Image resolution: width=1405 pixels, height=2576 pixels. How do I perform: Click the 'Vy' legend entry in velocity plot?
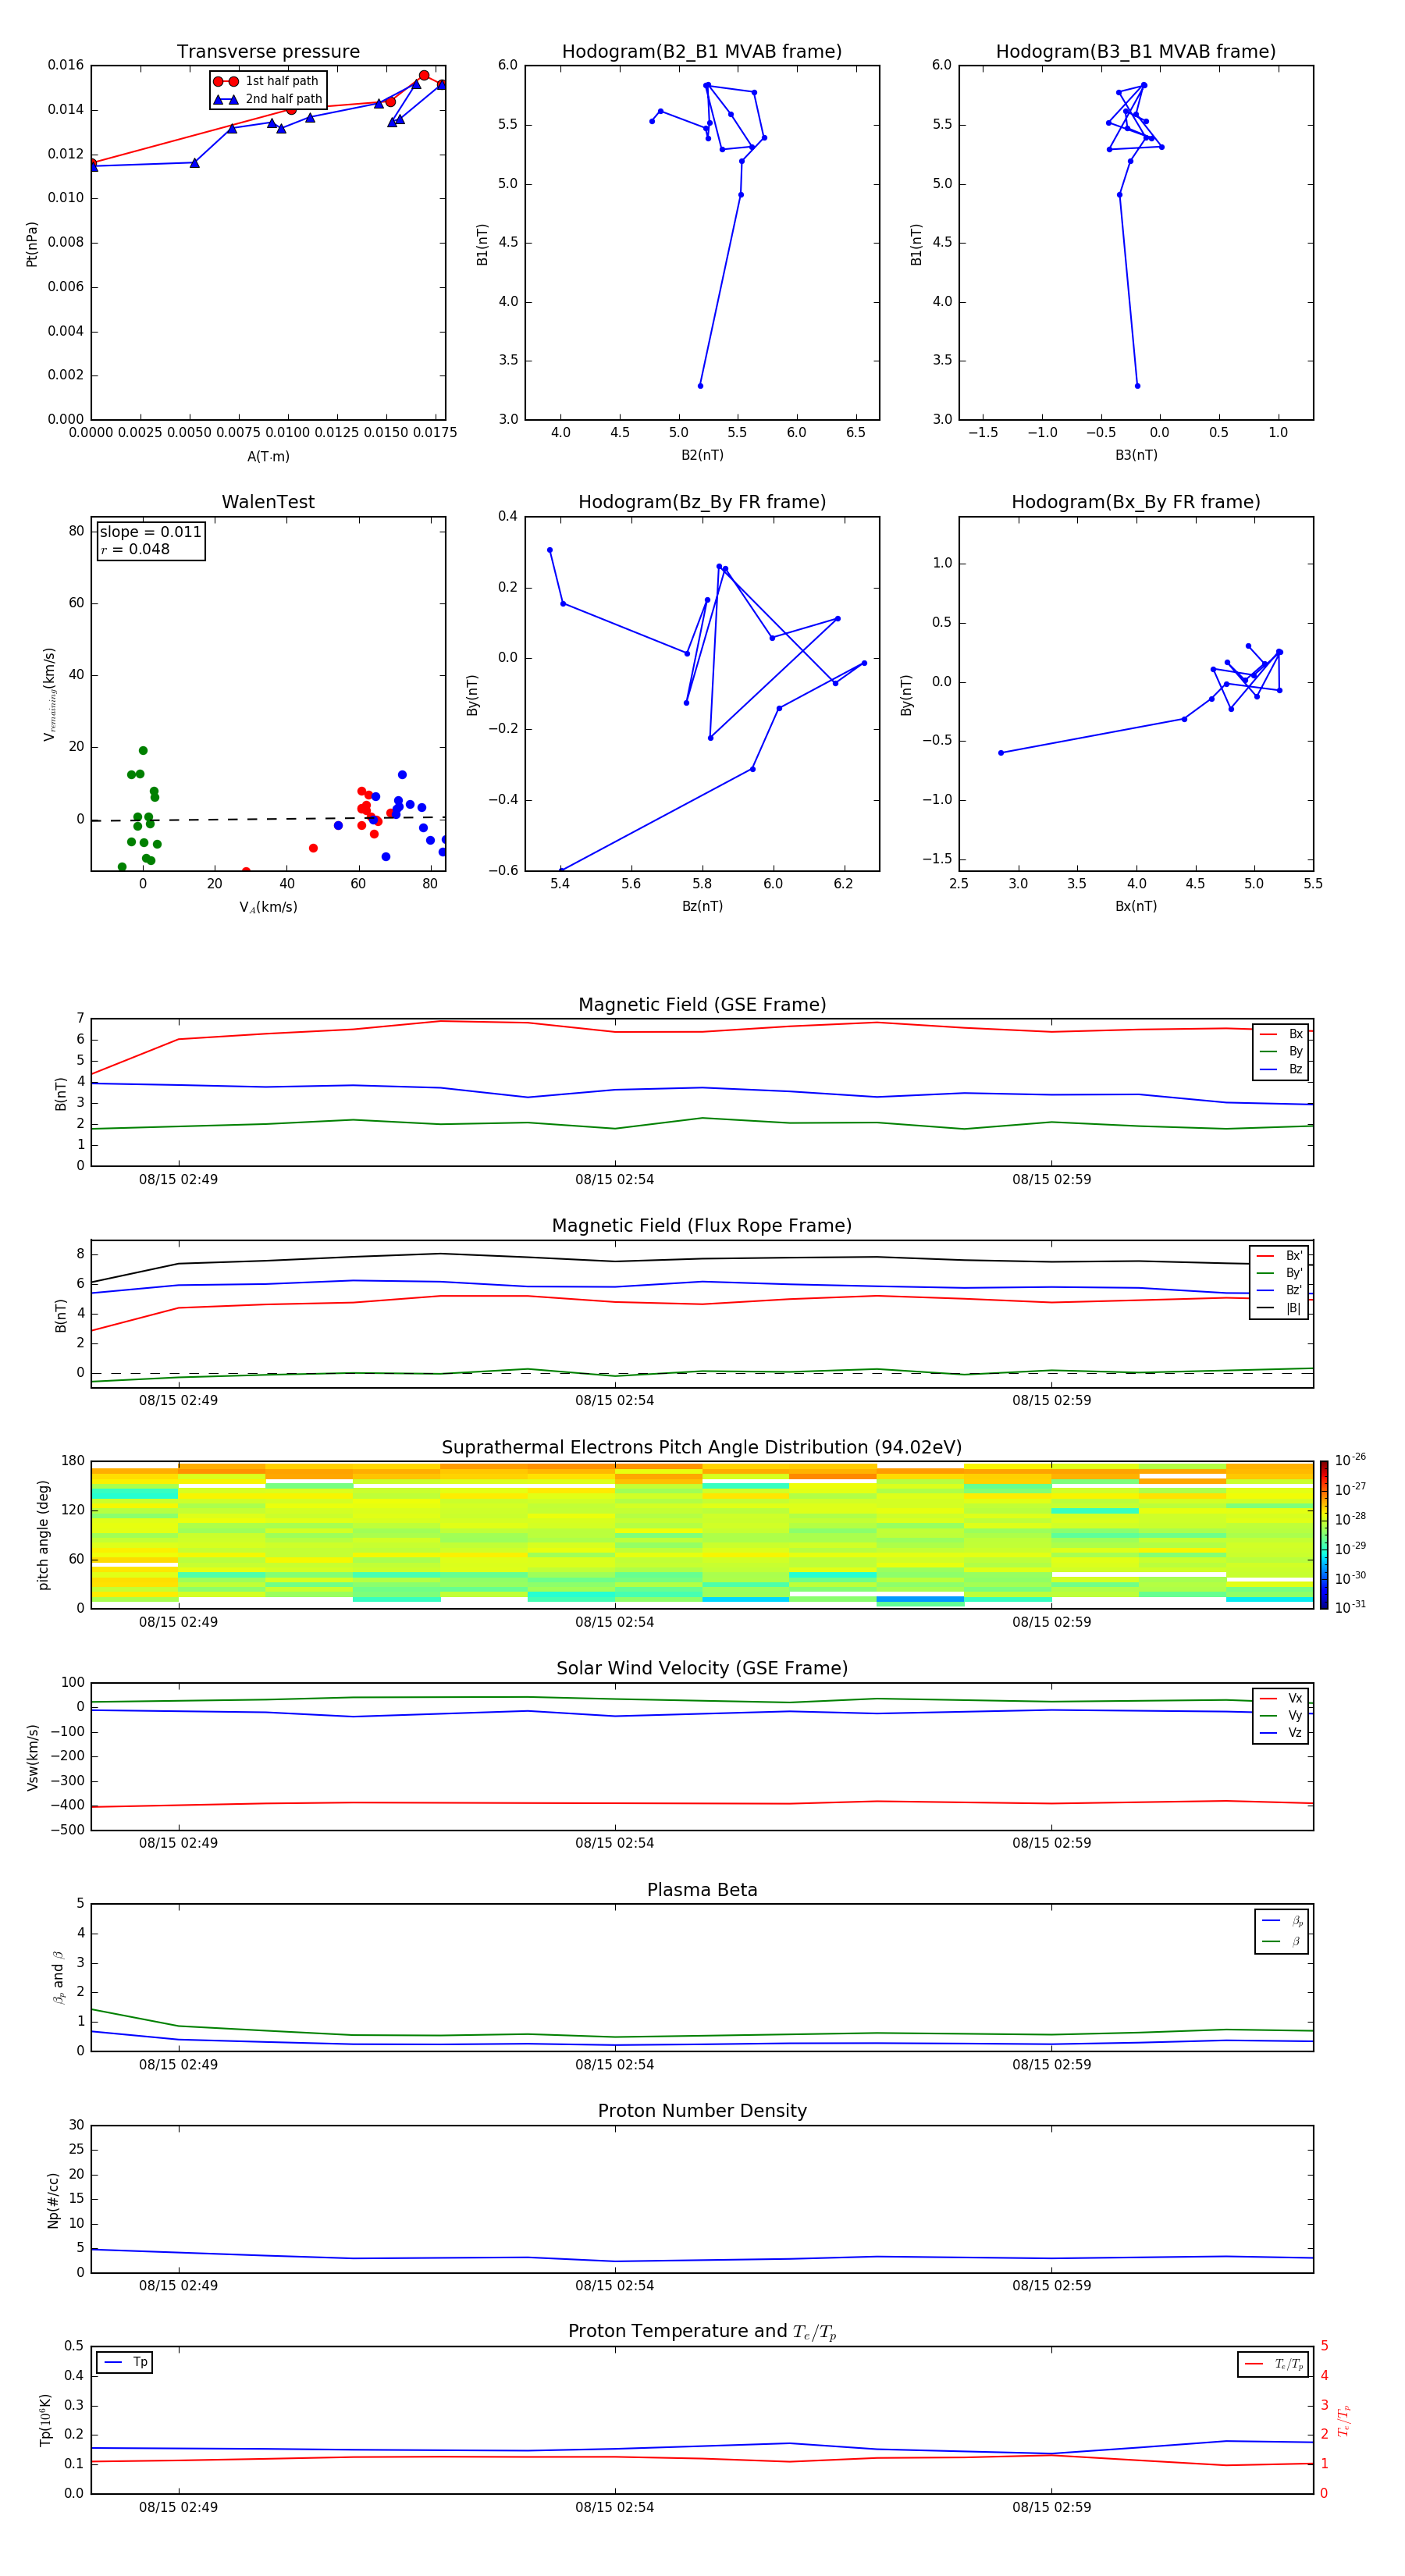[1281, 1715]
